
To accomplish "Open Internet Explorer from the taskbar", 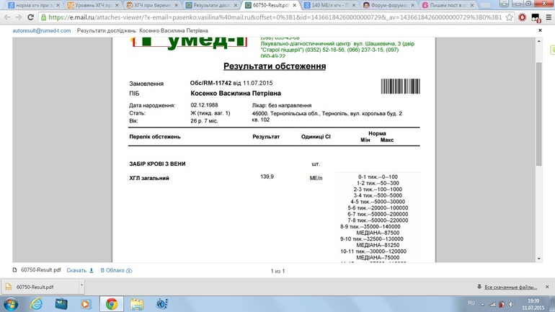I will [x=36, y=304].
